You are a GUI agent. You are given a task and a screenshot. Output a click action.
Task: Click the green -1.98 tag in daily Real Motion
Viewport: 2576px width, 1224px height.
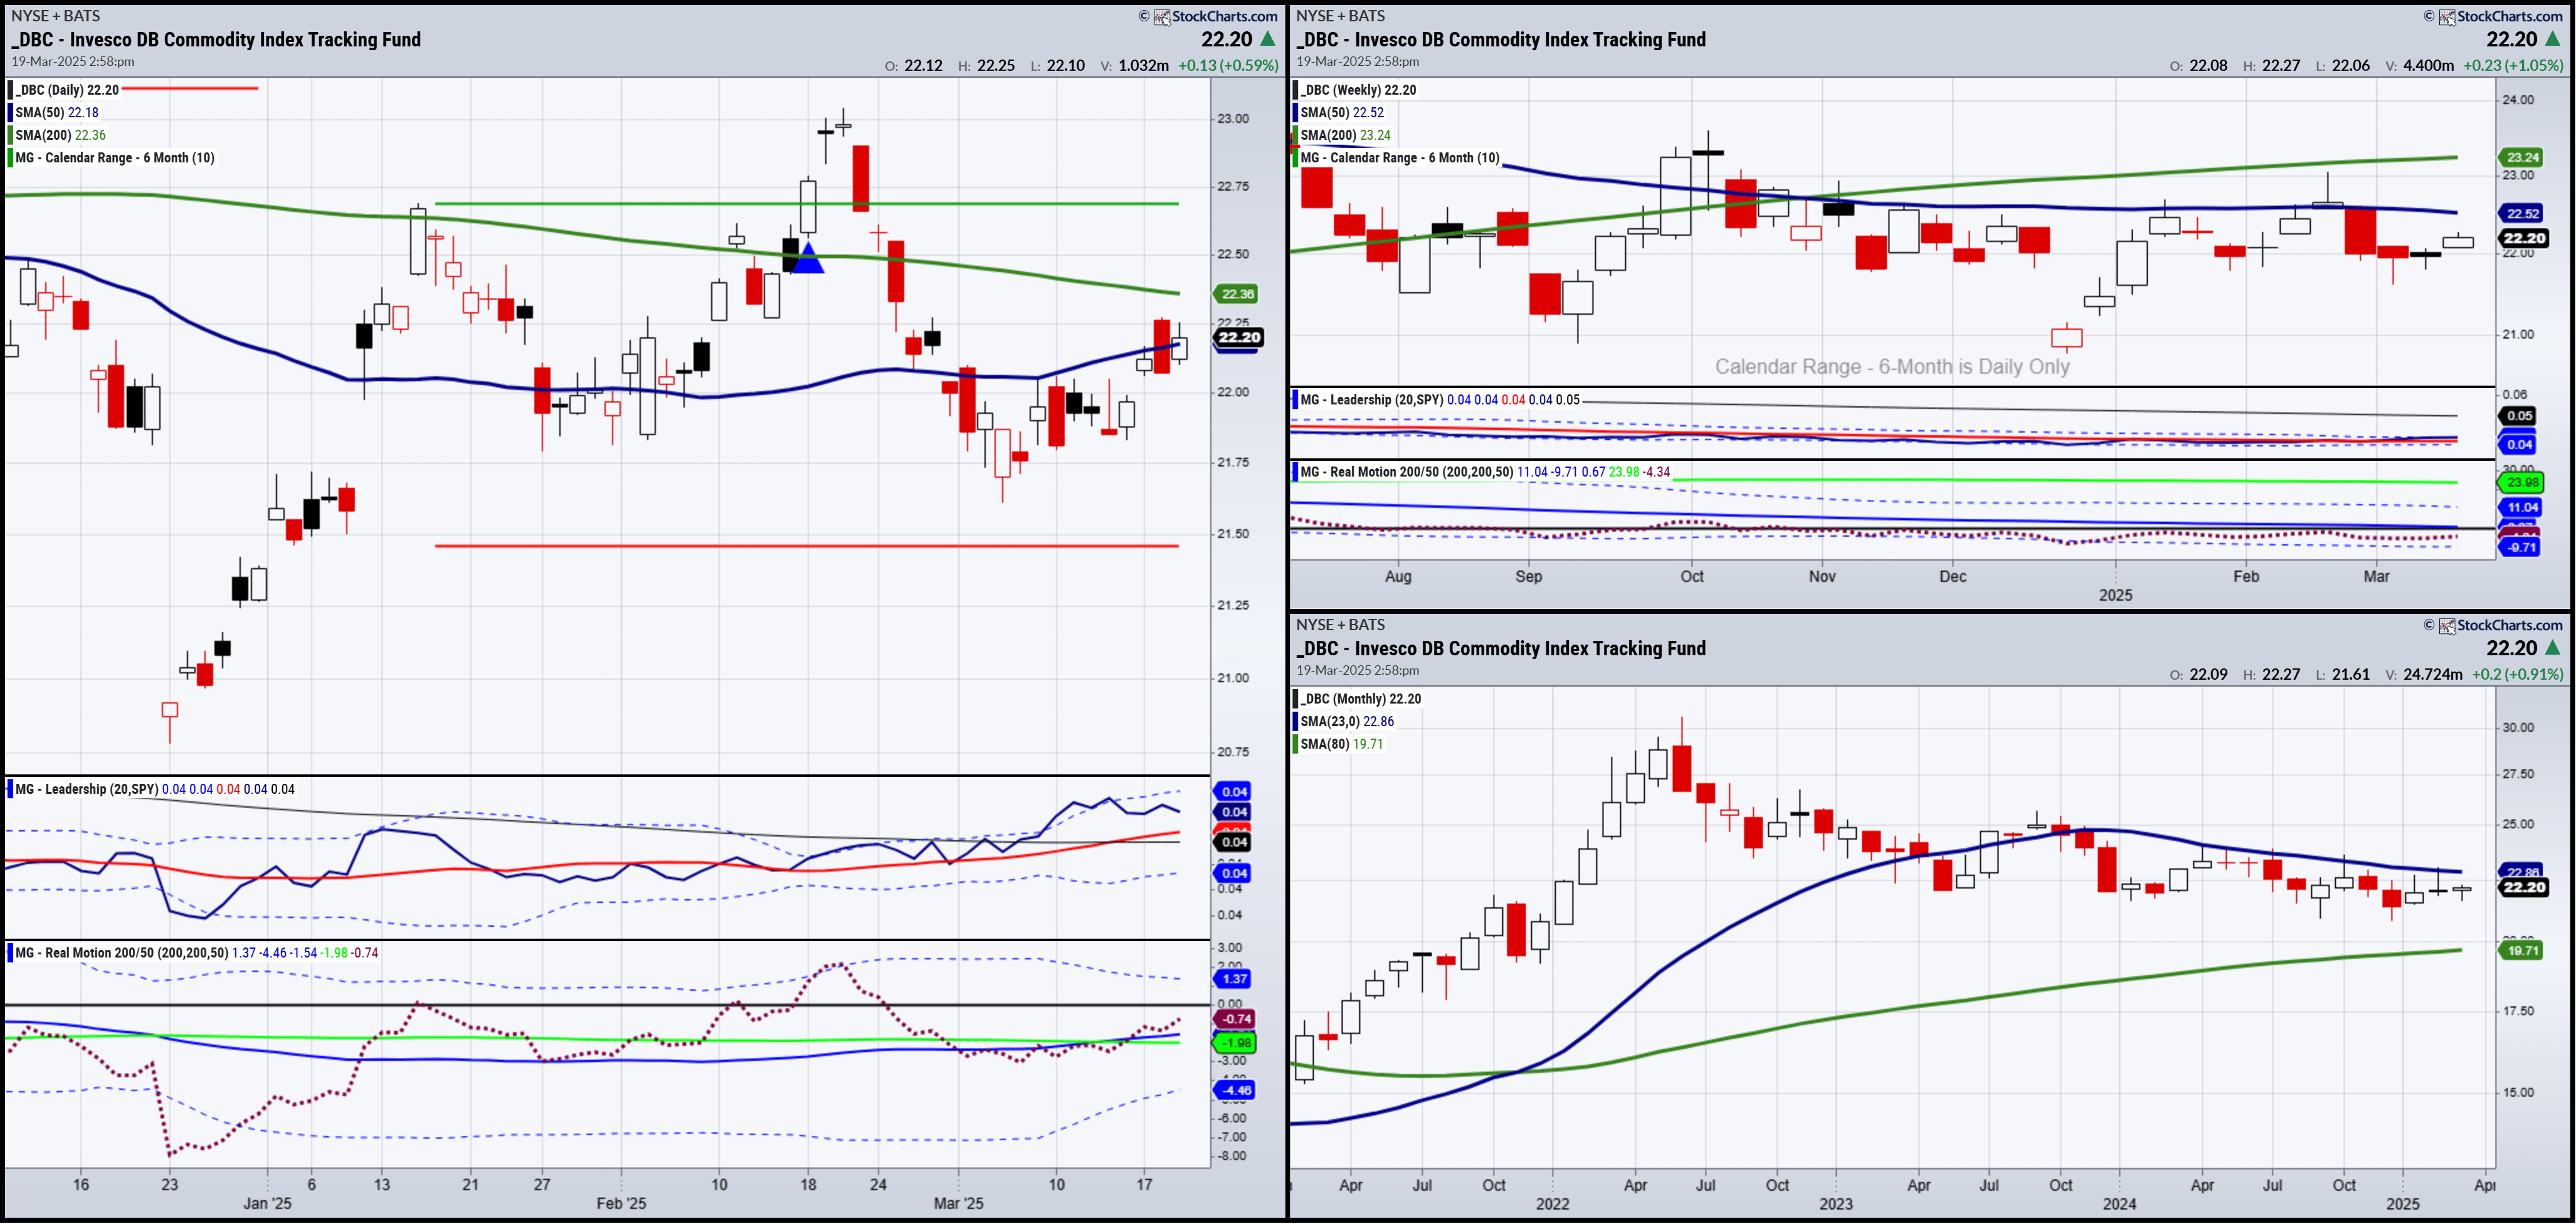(x=1236, y=1043)
